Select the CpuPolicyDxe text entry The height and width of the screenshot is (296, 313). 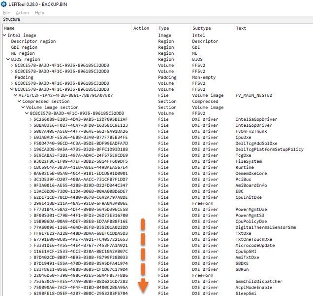tap(251, 222)
